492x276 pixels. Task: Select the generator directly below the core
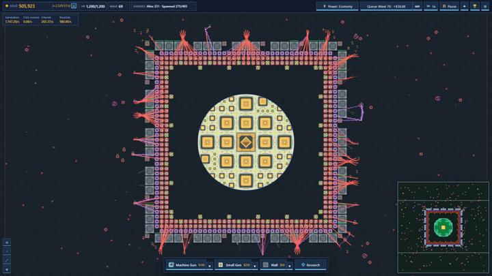246,162
